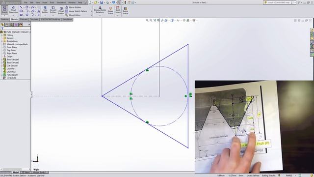Open dropdown under Quick Snaps
This screenshot has width=314, height=177.
[118, 15]
